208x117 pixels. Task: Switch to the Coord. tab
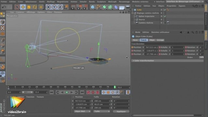pyautogui.click(x=144, y=40)
